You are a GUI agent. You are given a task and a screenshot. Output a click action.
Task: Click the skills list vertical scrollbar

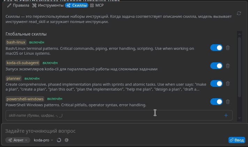(239, 66)
